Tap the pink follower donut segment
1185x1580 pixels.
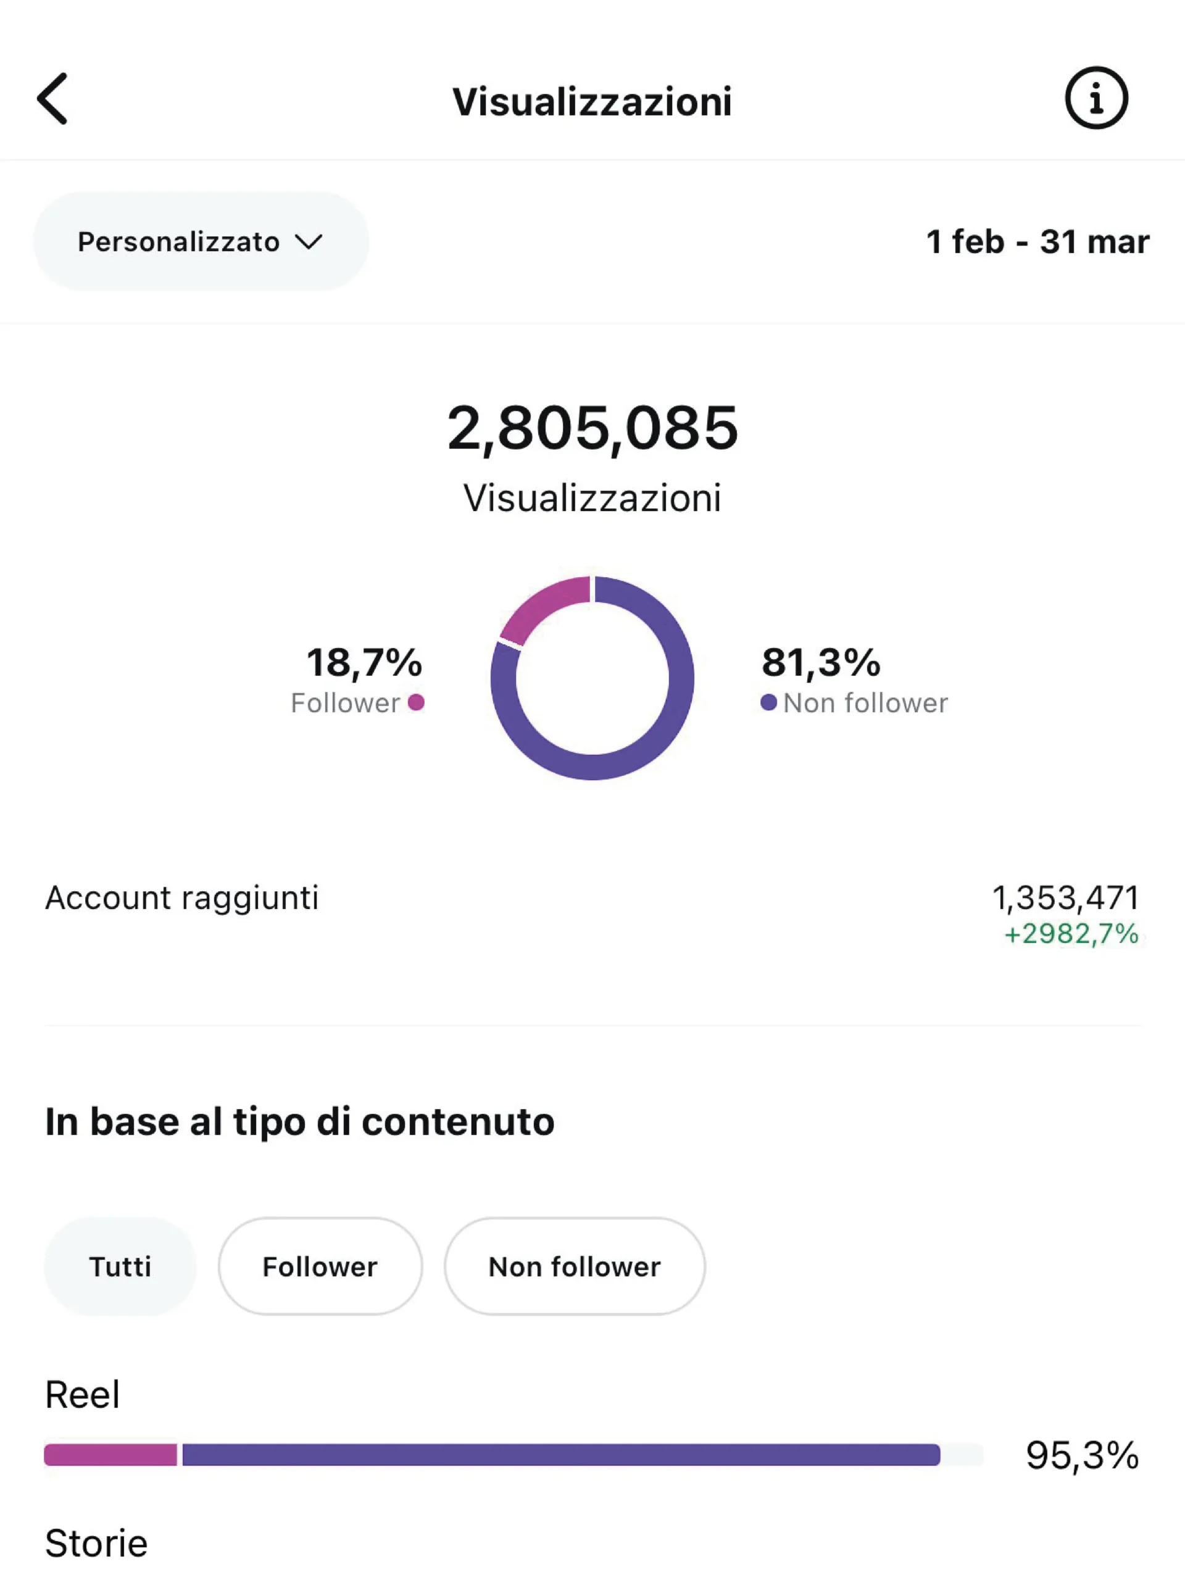click(x=539, y=605)
